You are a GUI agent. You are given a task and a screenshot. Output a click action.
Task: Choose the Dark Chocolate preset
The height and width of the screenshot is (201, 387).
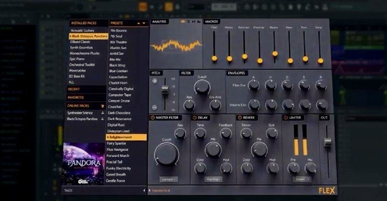click(x=119, y=113)
